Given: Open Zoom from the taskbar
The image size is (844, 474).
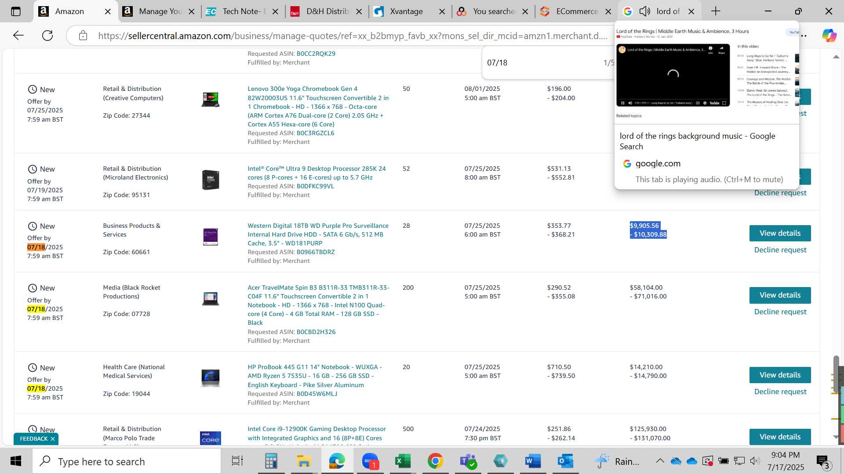Looking at the screenshot, I should click(370, 461).
